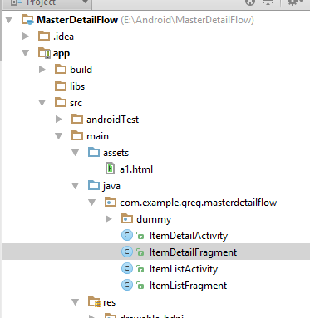Image resolution: width=310 pixels, height=318 pixels.
Task: Click the assets source folder icon
Action: 94,153
